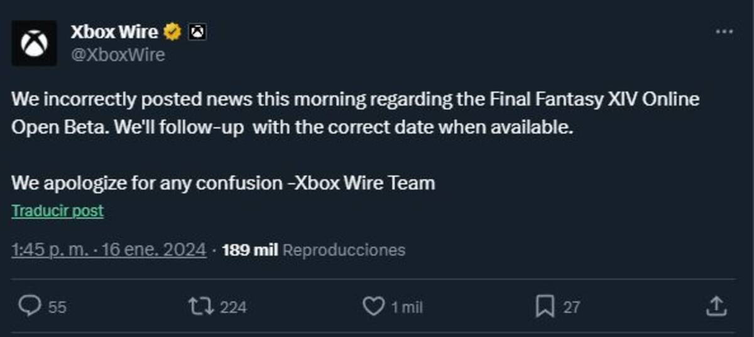Like the post with the heart icon
The image size is (754, 337).
pyautogui.click(x=374, y=306)
